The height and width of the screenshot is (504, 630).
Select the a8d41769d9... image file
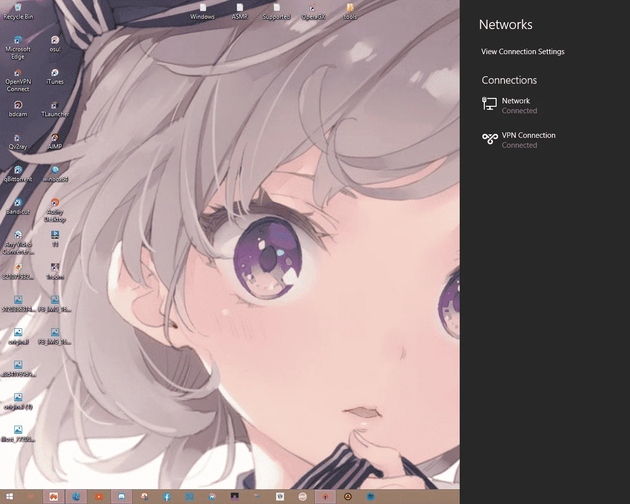[18, 369]
